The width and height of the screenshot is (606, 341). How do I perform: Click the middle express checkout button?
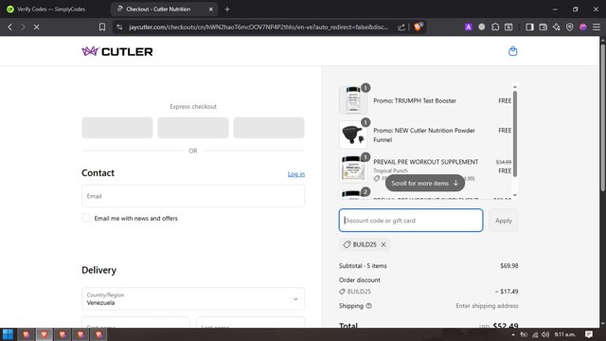click(193, 128)
